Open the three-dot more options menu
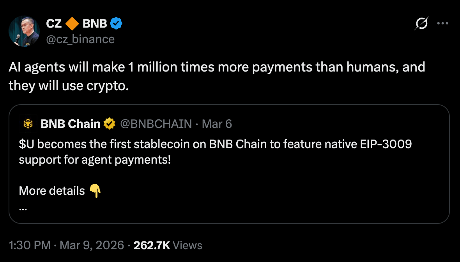The height and width of the screenshot is (262, 460). tap(443, 24)
